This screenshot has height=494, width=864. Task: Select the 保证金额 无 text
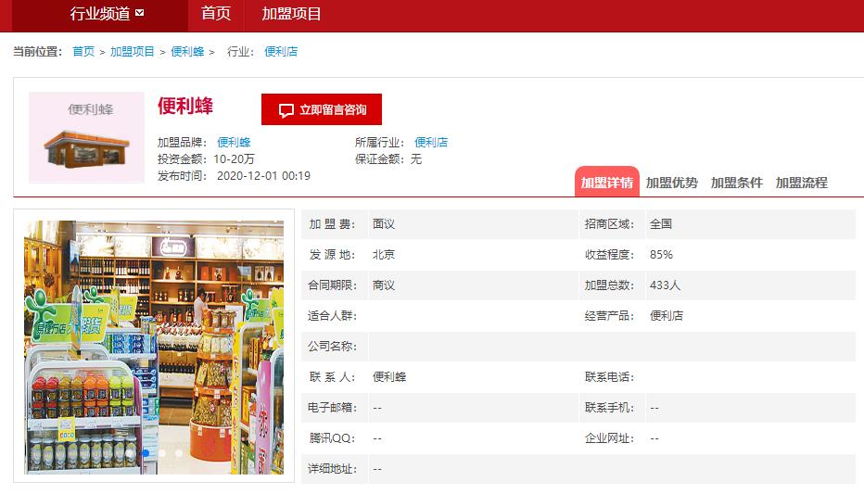tap(388, 159)
